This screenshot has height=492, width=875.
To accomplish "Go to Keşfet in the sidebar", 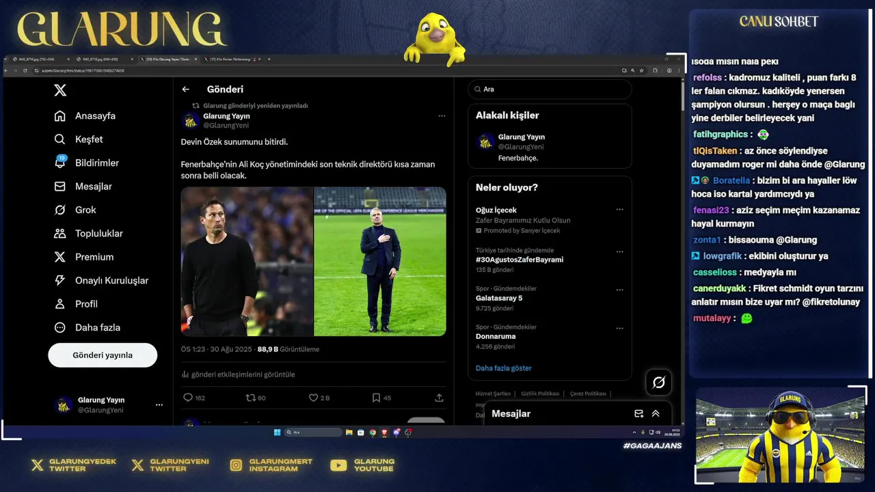I will tap(79, 139).
